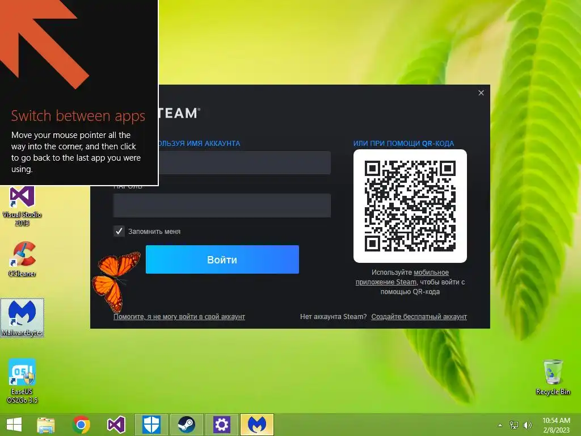Click the password input field
Screen dimensions: 581x436
pyautogui.click(x=222, y=205)
